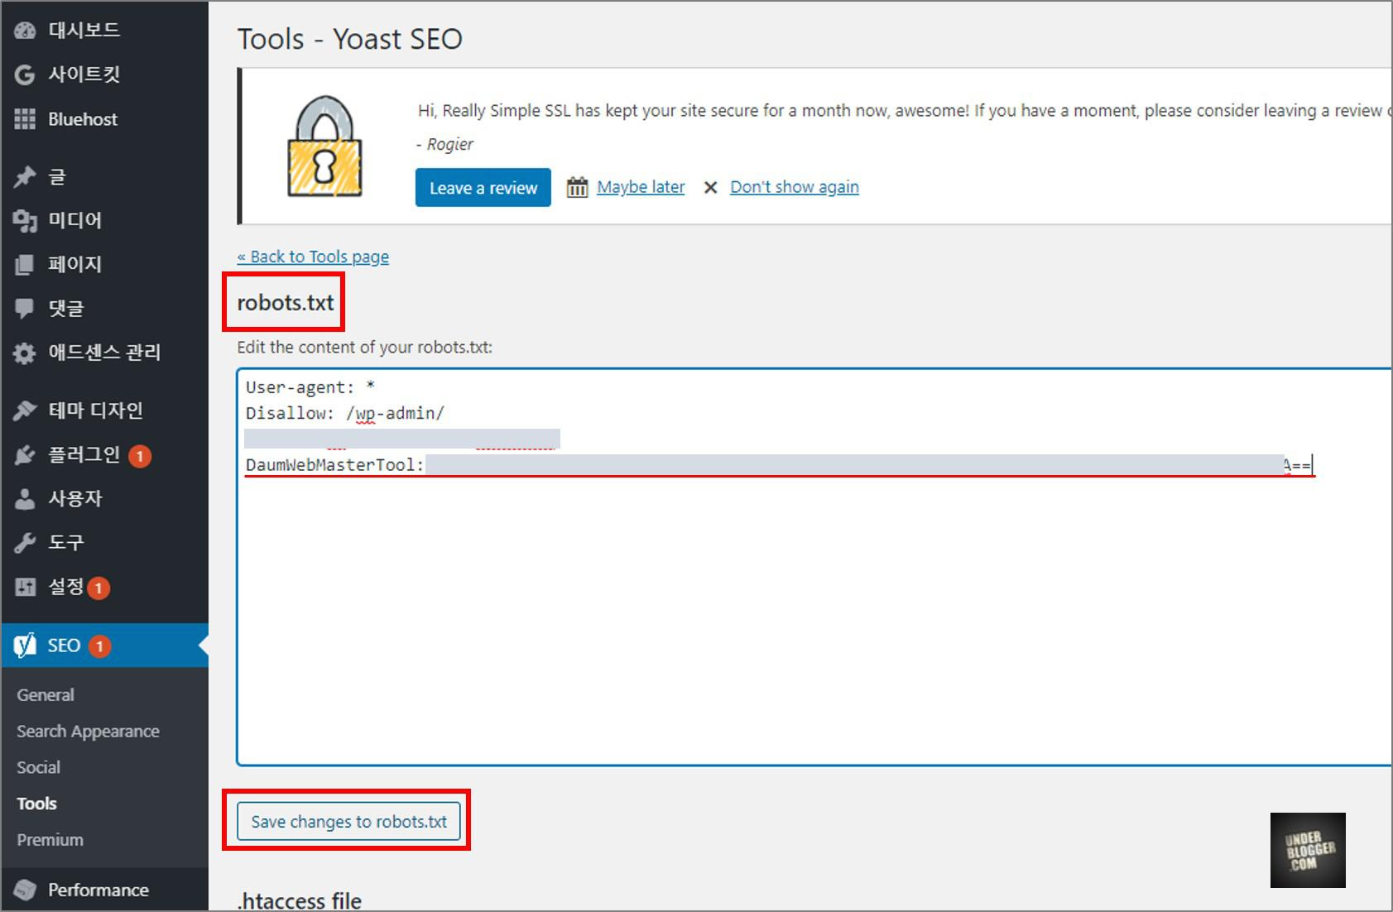Click the Bluehost grid icon

pos(25,119)
